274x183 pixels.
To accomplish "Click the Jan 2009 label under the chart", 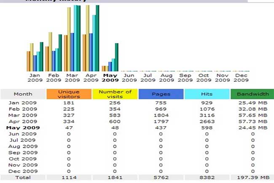I will point(35,77).
